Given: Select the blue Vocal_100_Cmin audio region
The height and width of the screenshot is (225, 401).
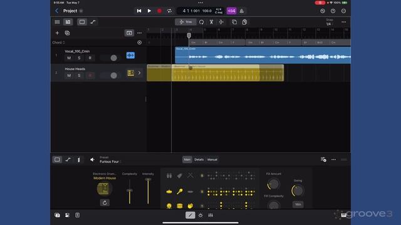Looking at the screenshot, I should point(263,55).
